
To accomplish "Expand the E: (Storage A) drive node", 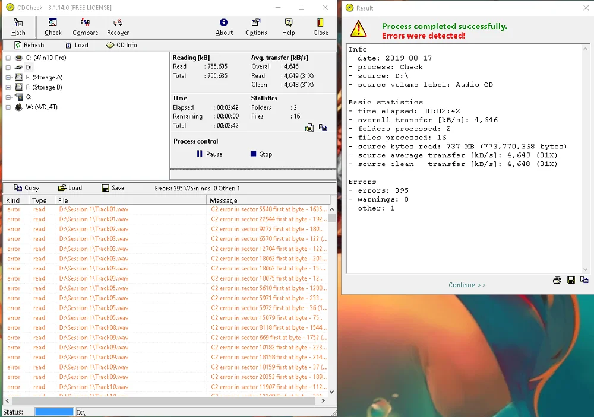I will click(8, 77).
